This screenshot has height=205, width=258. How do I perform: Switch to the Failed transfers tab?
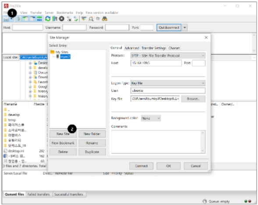39,194
